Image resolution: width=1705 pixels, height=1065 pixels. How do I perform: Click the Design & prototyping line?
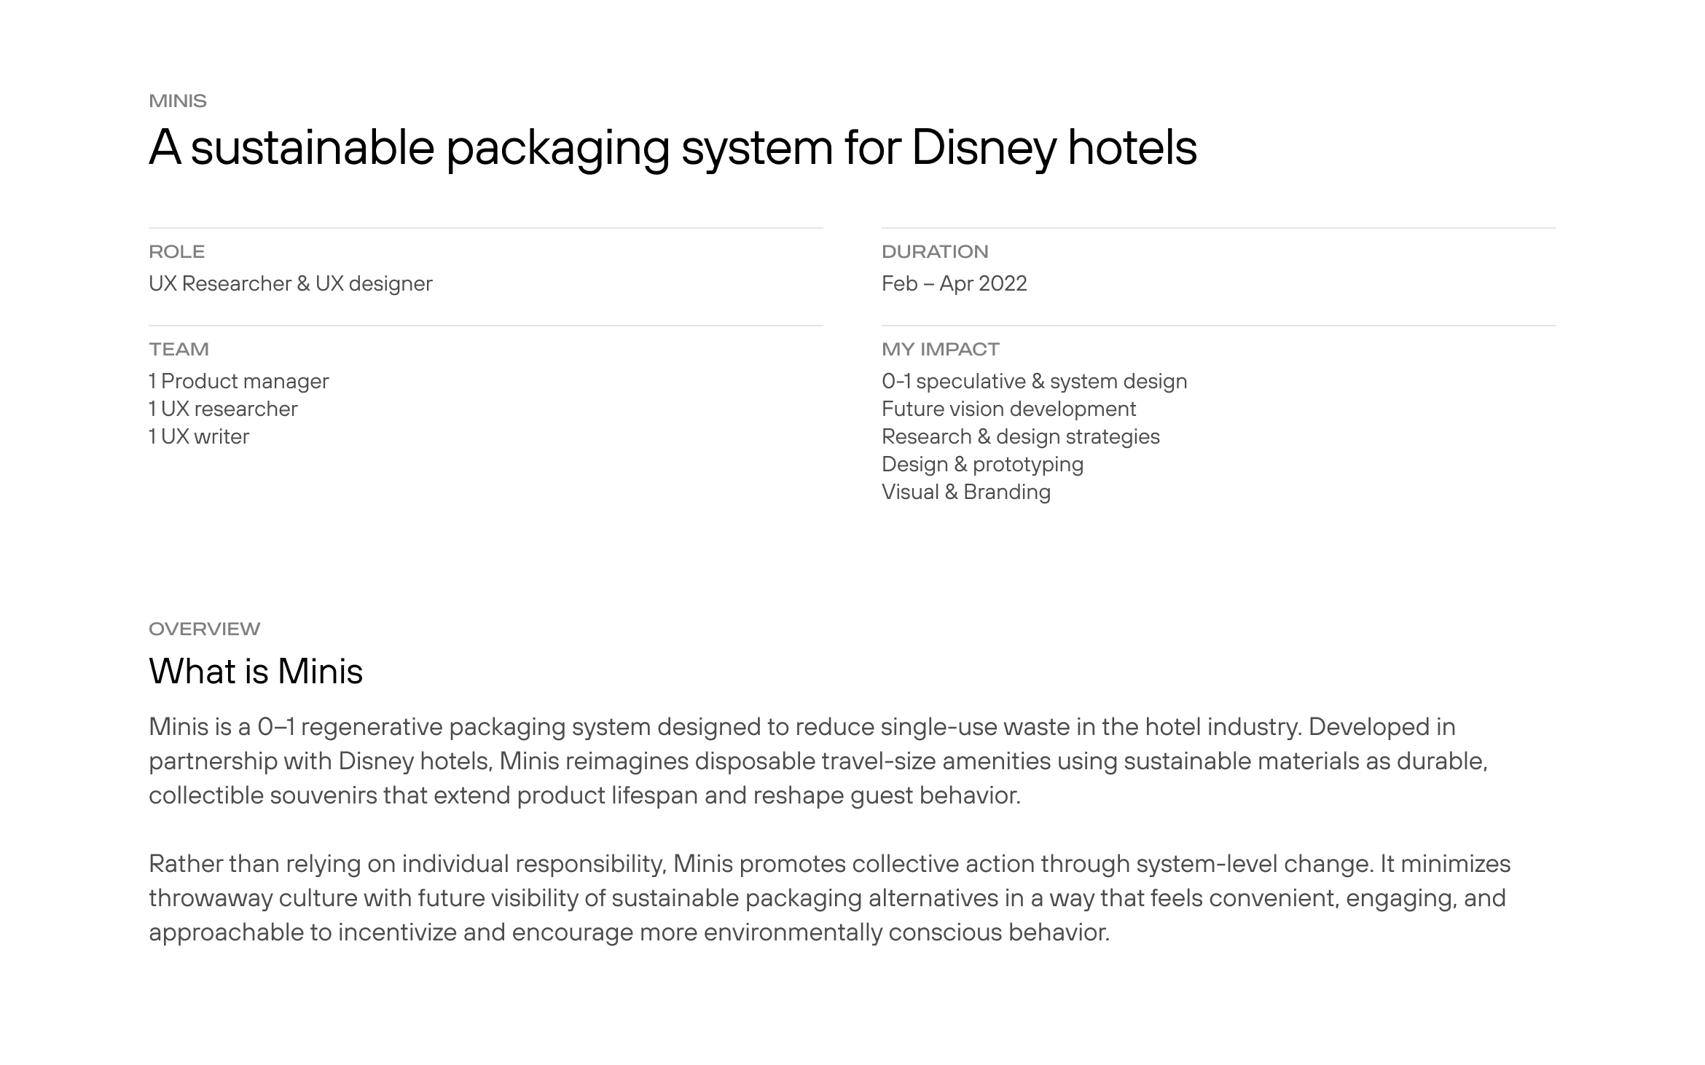[982, 464]
